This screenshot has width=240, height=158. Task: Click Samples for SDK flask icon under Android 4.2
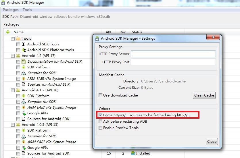pyautogui.click(x=24, y=73)
